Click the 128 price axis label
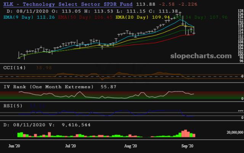The width and height of the screenshot is (244, 153). click(x=241, y=11)
